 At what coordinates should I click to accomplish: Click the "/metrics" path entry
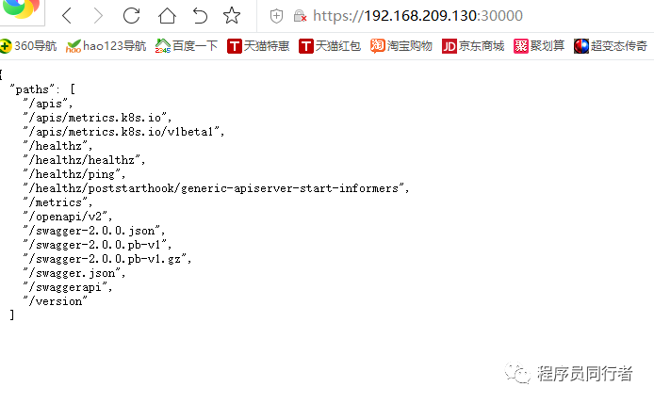[x=55, y=202]
